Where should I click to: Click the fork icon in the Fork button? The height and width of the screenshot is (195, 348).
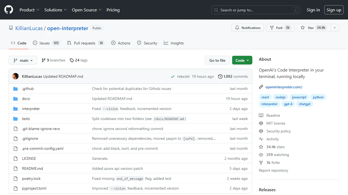pyautogui.click(x=272, y=28)
